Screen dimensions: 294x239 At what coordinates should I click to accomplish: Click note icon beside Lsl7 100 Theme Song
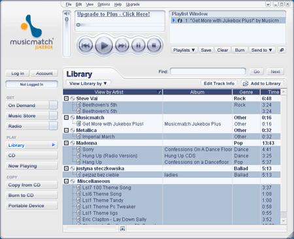point(79,187)
